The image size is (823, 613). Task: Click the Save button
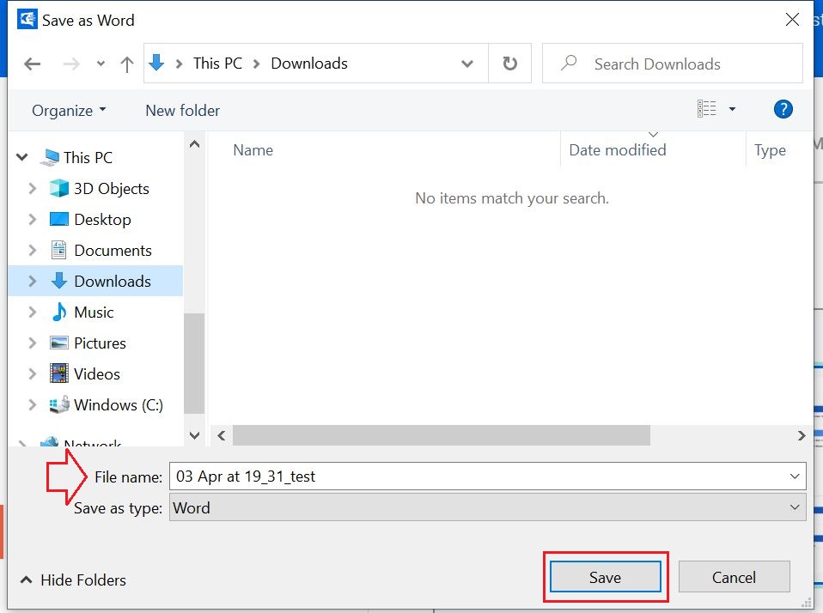point(605,578)
